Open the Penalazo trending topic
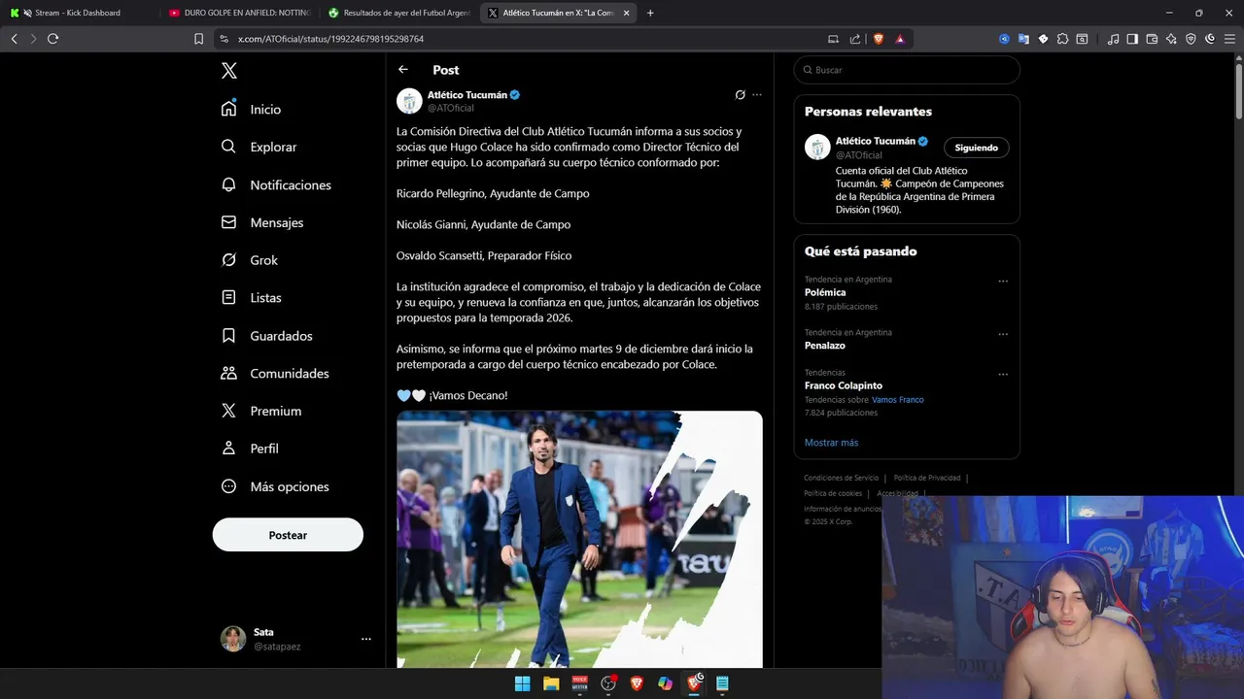The height and width of the screenshot is (699, 1244). [825, 346]
